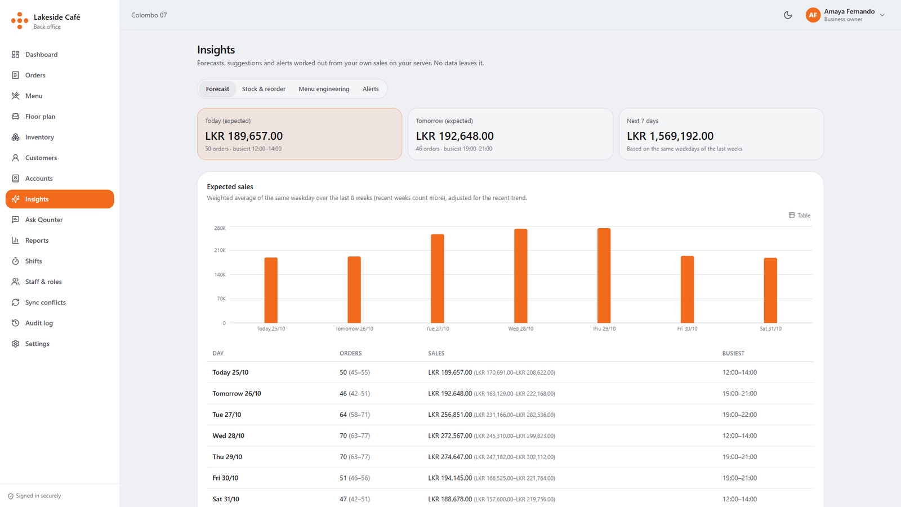Open the Settings gear icon
This screenshot has width=901, height=507.
click(x=15, y=344)
